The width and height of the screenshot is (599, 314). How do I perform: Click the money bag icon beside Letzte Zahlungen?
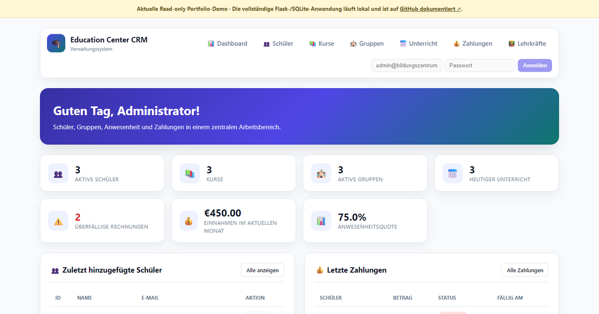point(320,271)
